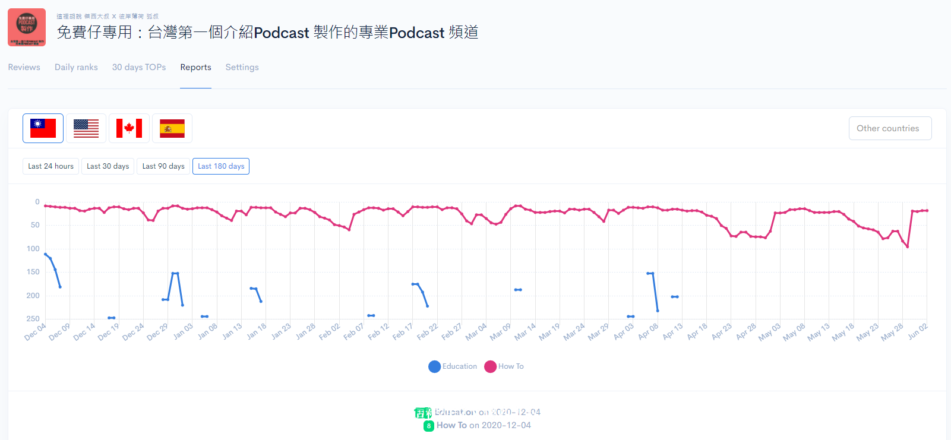Click the Mar 04 axis date label

point(476,332)
